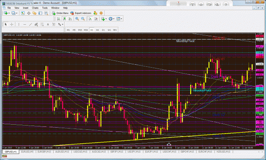The width and height of the screenshot is (266, 160).
Task: Click the Arrows objects icon
Action: [60, 24]
